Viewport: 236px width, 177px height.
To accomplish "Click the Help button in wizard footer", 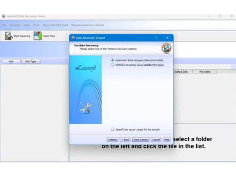I will [x=167, y=140].
